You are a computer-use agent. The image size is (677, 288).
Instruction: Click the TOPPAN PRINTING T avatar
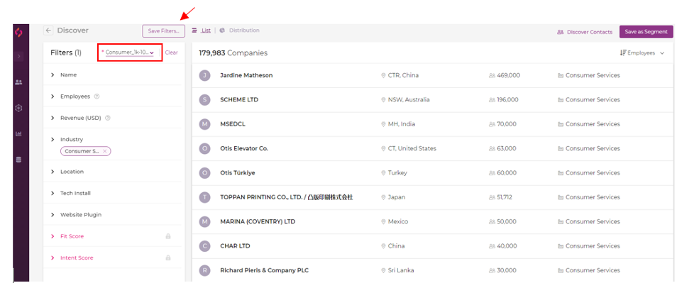click(x=204, y=197)
